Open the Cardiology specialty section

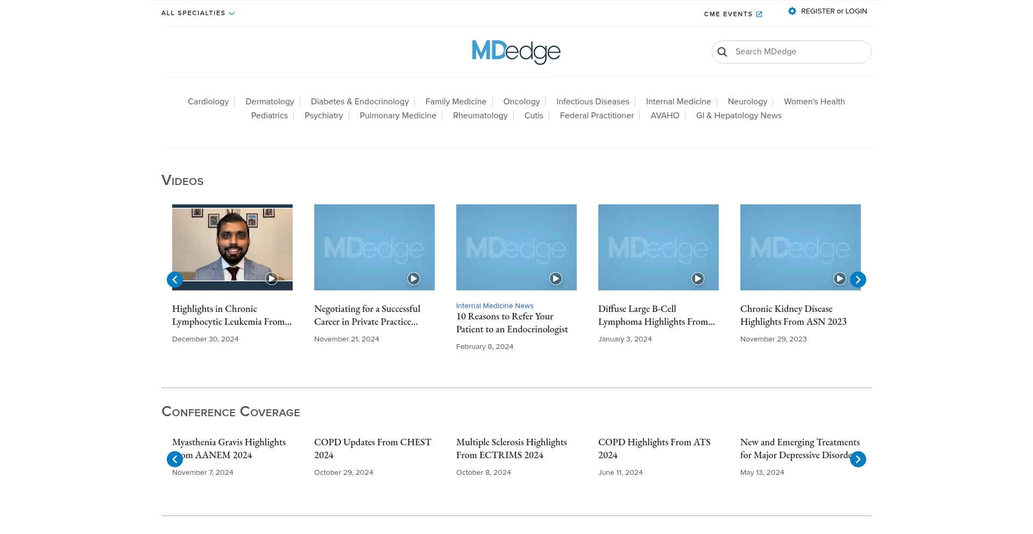208,102
